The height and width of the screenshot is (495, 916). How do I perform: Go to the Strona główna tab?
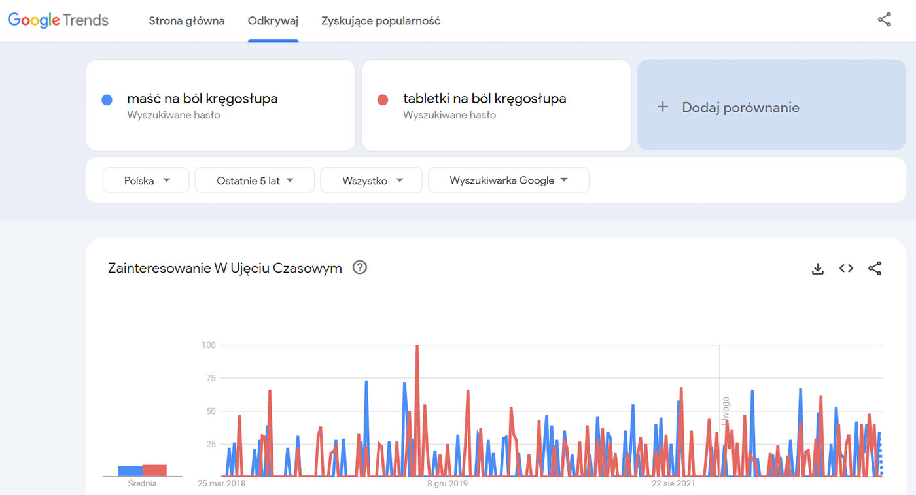click(186, 21)
